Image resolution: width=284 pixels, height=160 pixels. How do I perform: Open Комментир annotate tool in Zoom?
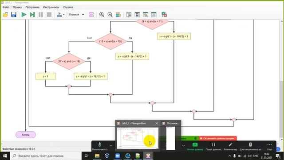pyautogui.click(x=230, y=146)
